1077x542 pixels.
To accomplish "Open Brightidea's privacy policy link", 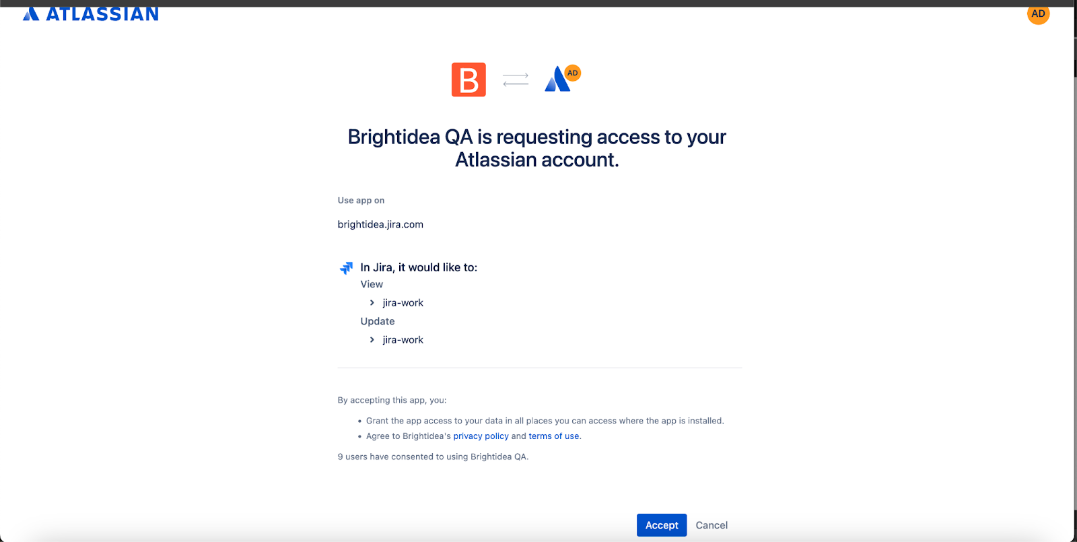I will click(481, 436).
